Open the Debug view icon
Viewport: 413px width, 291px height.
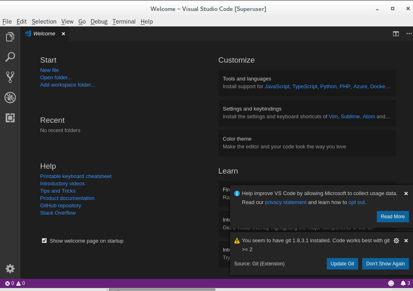pyautogui.click(x=10, y=98)
